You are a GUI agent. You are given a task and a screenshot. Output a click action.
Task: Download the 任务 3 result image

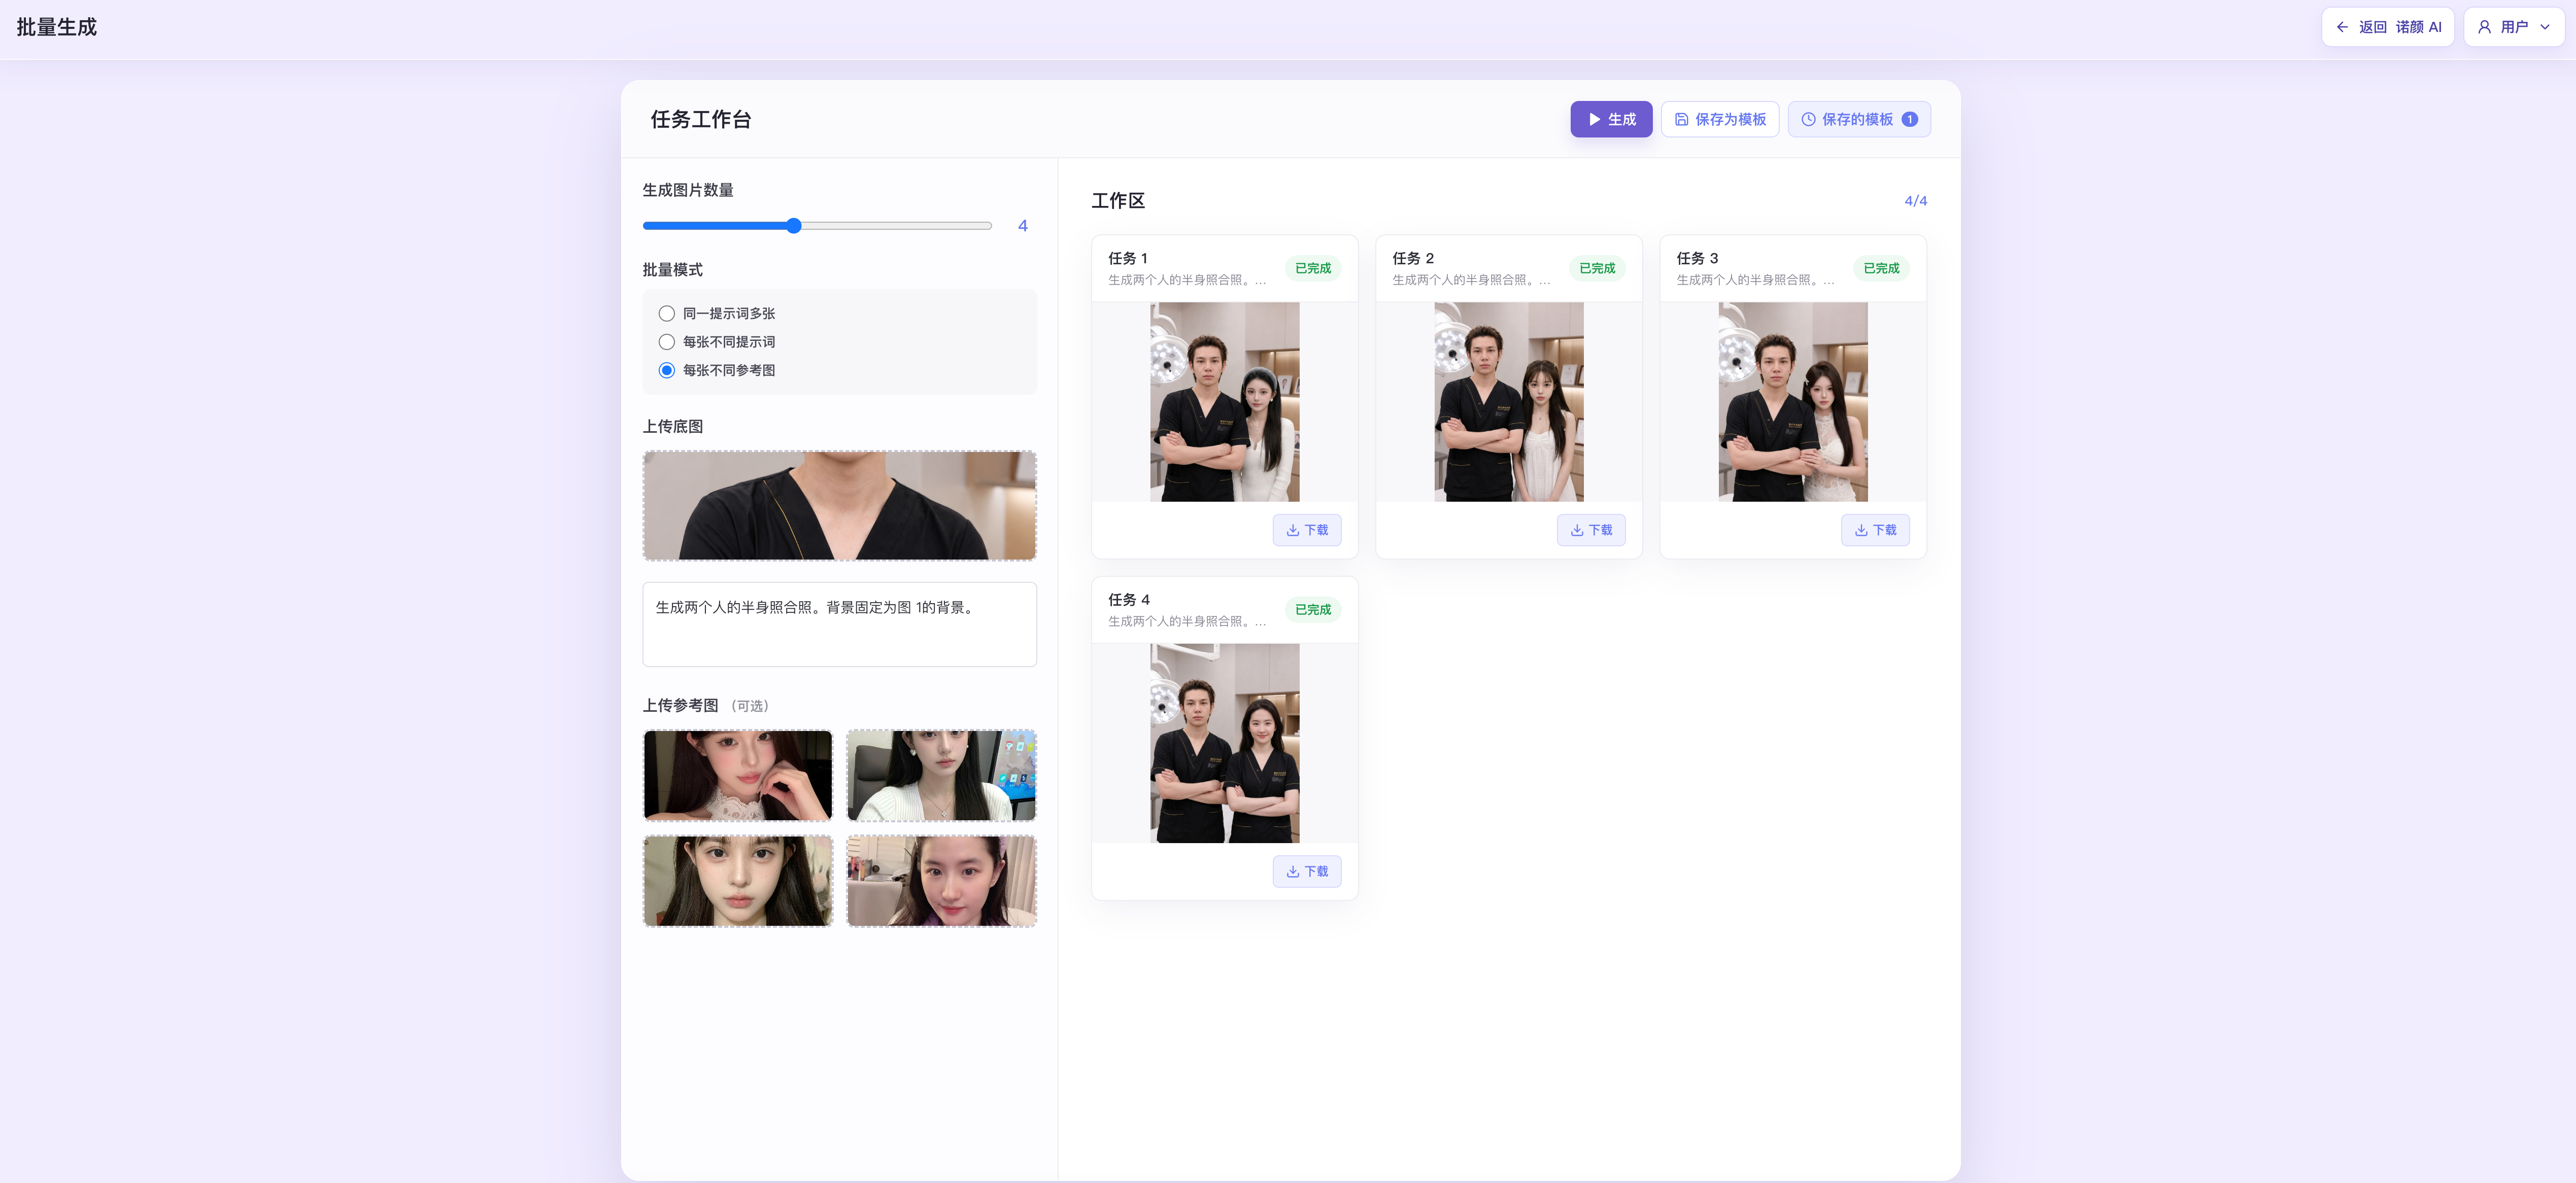click(x=1875, y=530)
